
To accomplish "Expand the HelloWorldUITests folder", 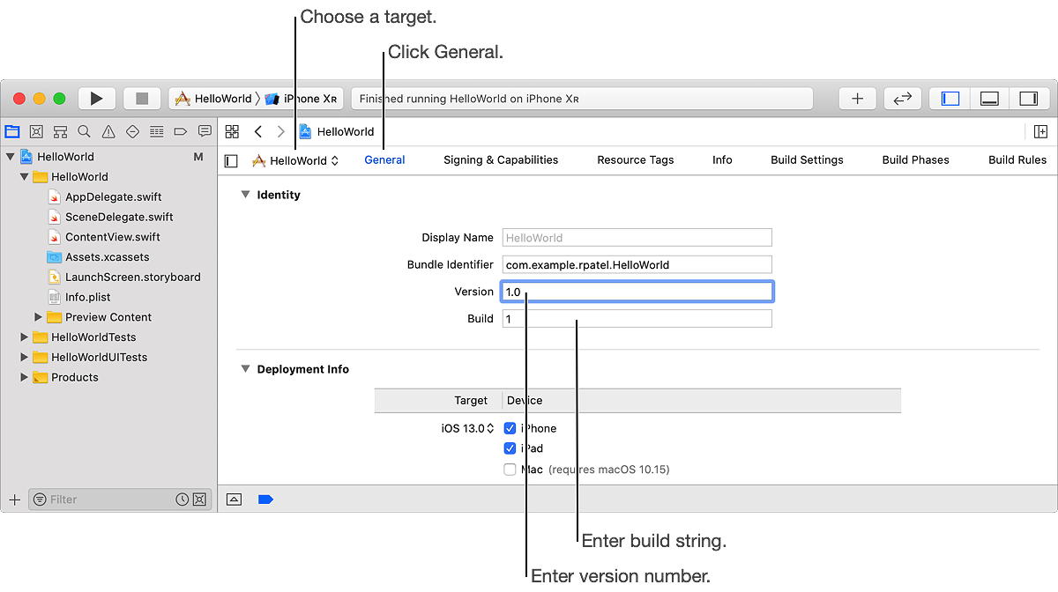I will [25, 358].
